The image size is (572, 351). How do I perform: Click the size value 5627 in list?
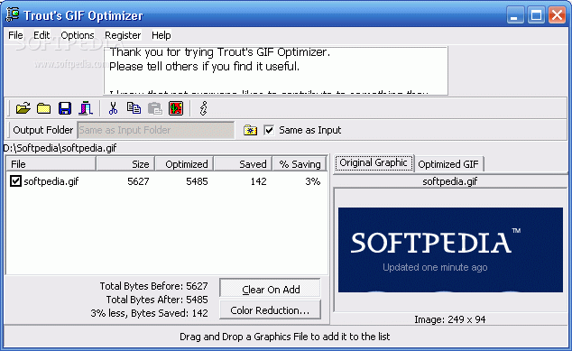point(138,181)
